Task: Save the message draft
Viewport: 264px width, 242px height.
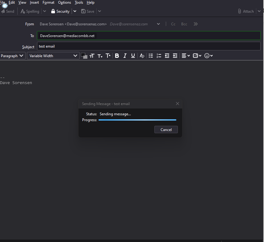Action: (x=88, y=11)
